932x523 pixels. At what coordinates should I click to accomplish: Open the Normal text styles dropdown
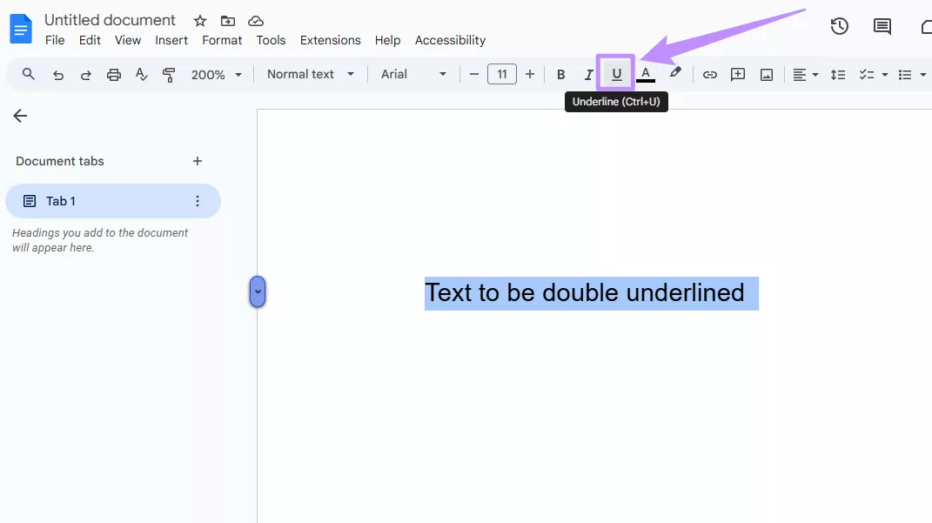click(309, 74)
